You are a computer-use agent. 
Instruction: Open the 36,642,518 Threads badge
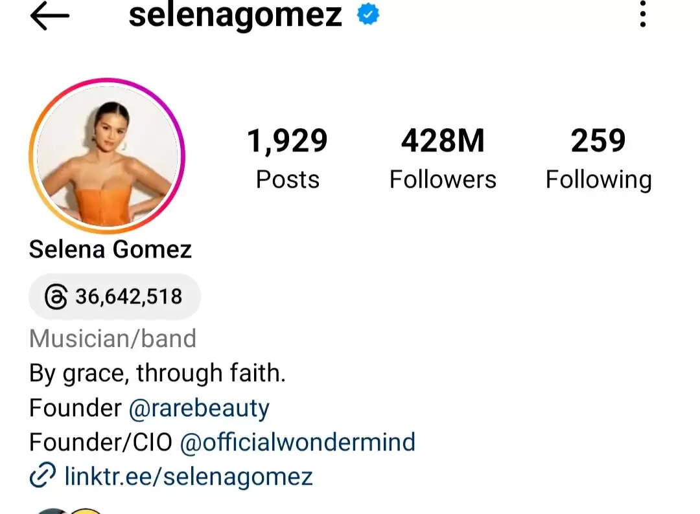(115, 296)
